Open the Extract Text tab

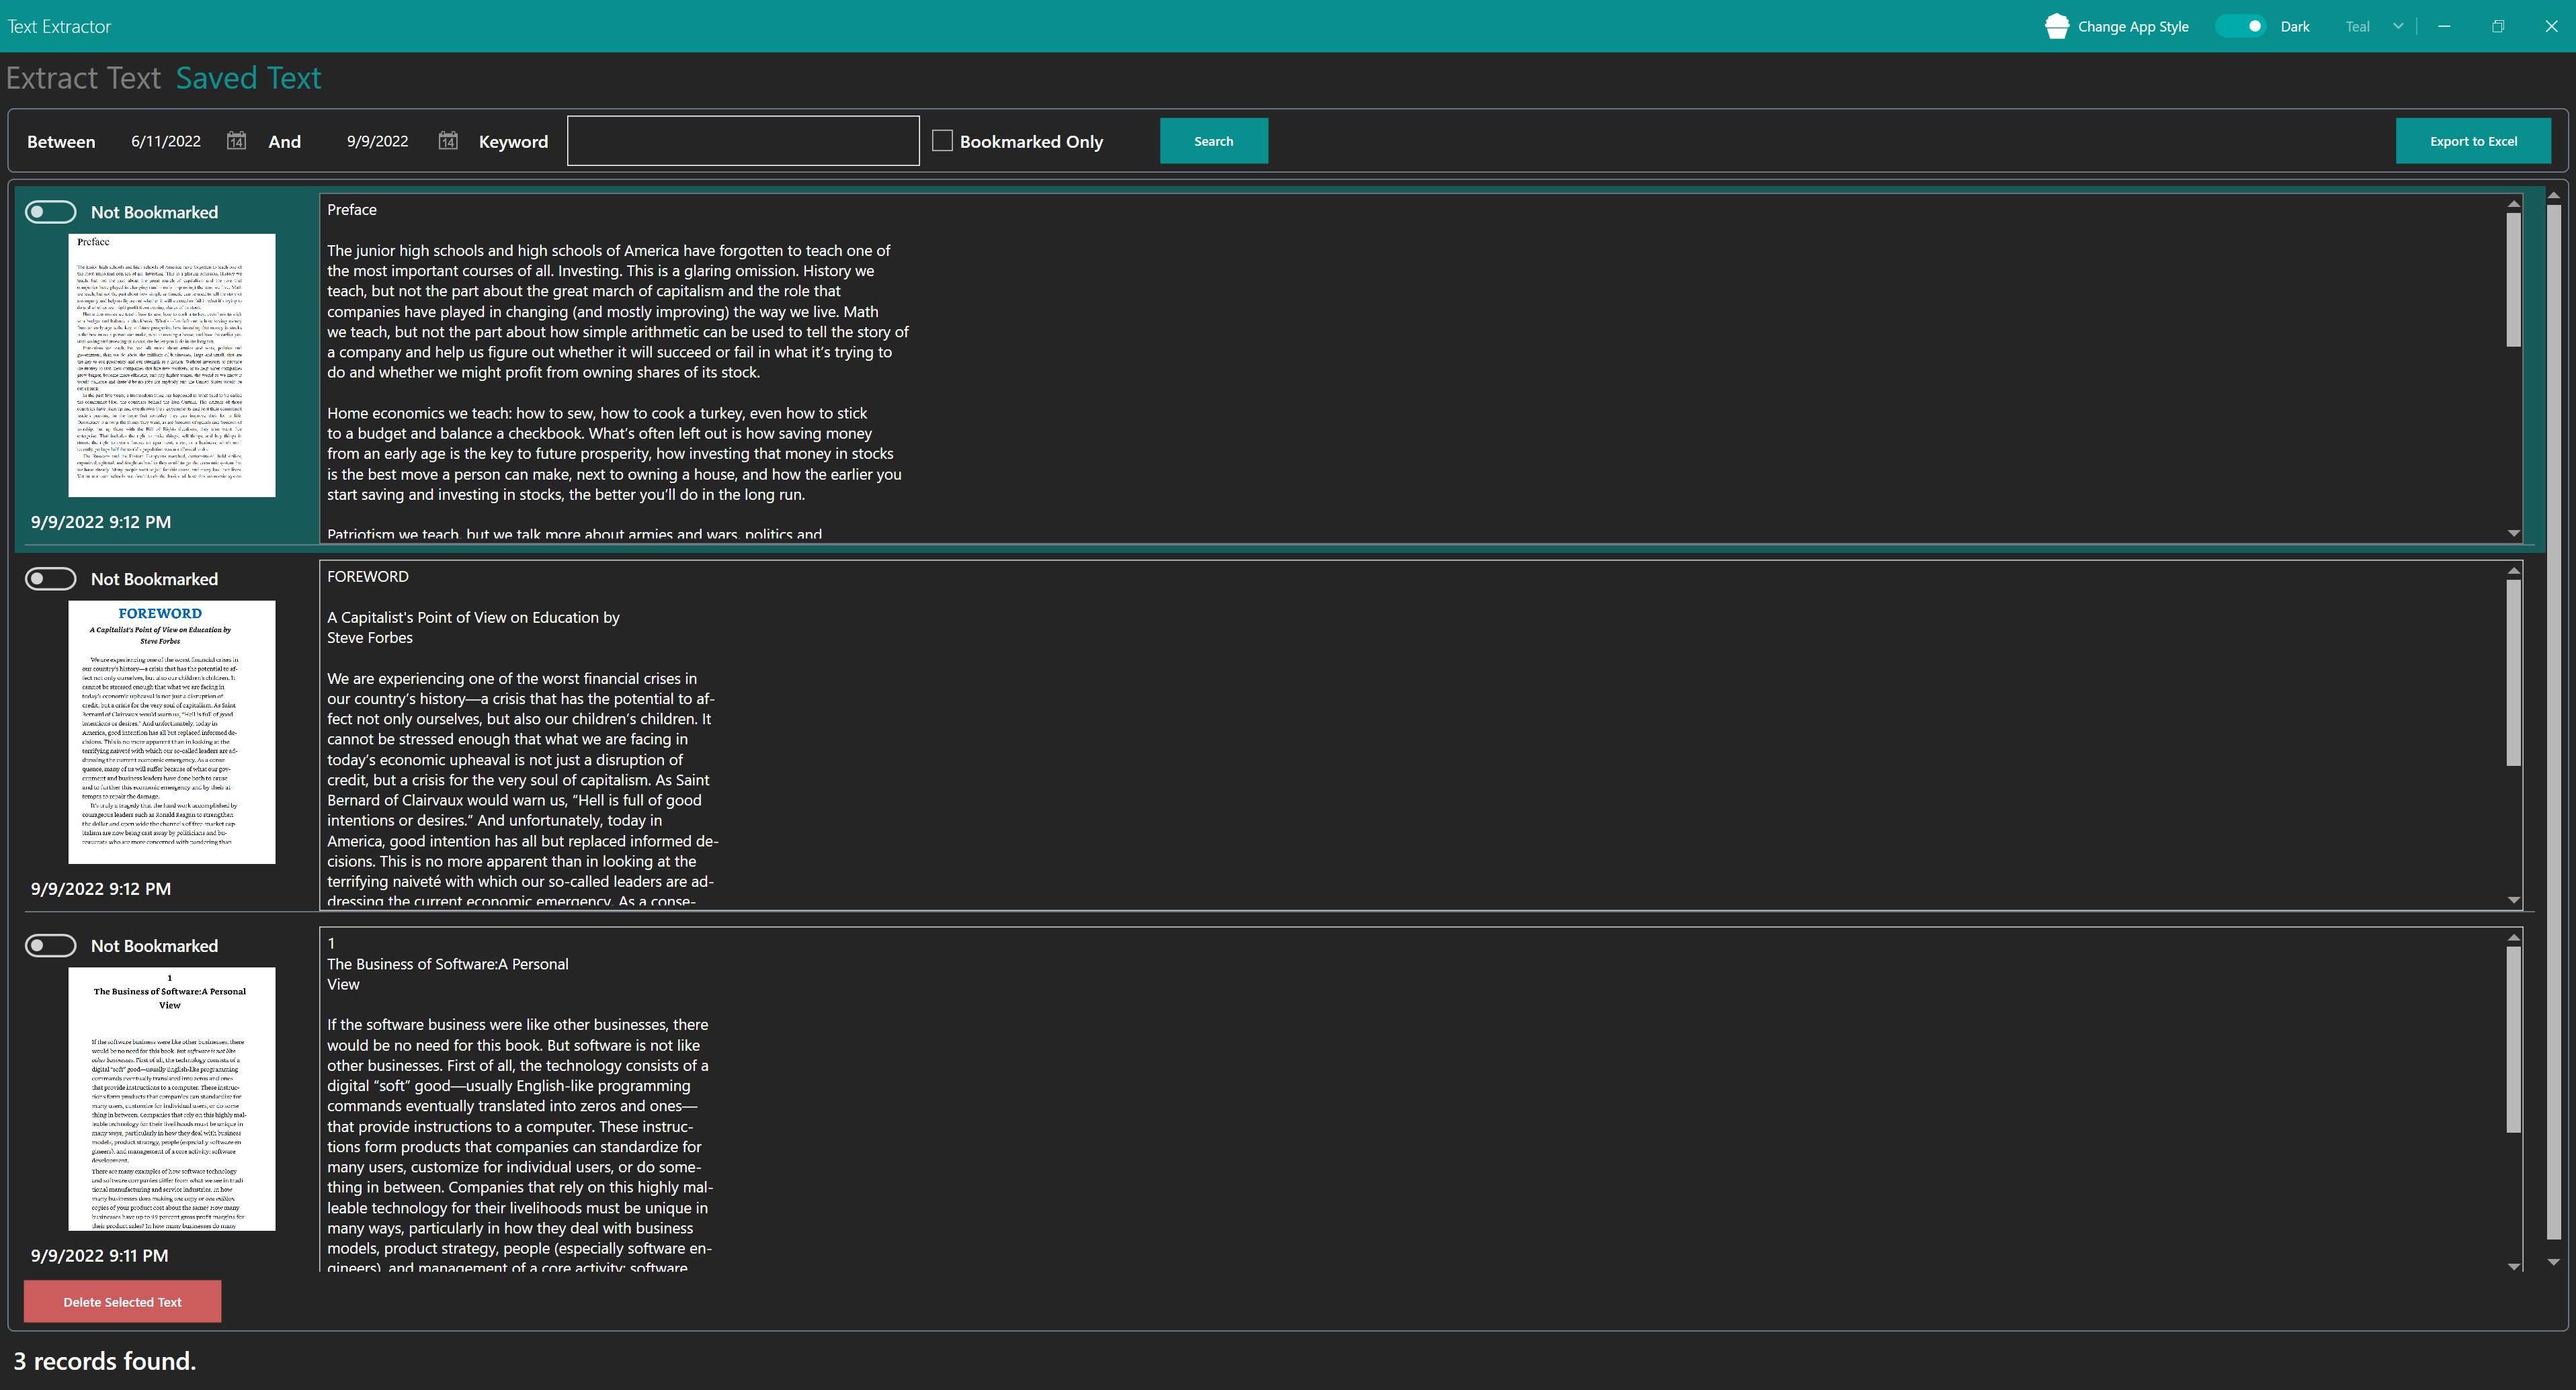[83, 78]
